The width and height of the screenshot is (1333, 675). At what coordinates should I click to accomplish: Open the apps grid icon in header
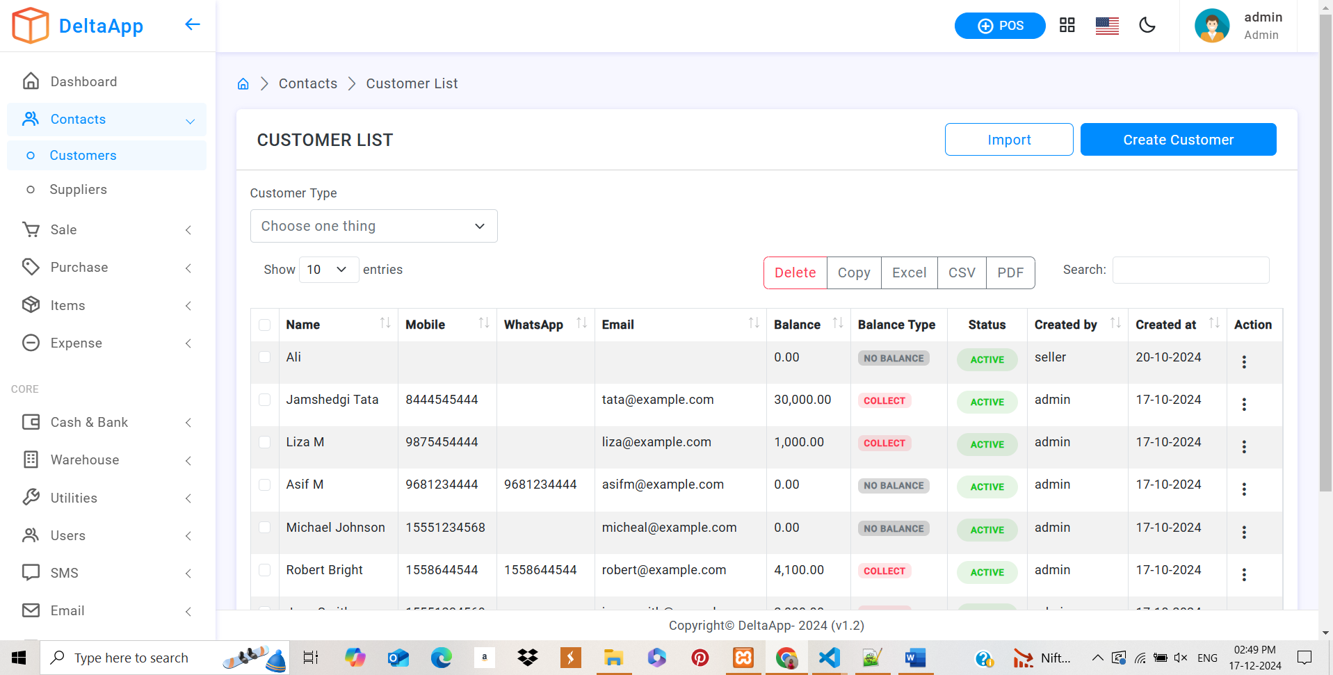pyautogui.click(x=1067, y=26)
